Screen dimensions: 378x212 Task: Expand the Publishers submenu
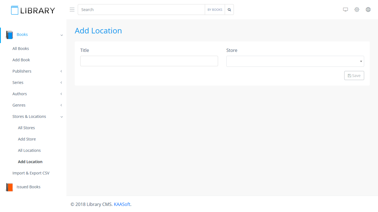[61, 71]
